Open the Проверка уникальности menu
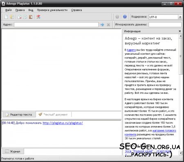This screenshot has width=184, height=162. (x=52, y=10)
